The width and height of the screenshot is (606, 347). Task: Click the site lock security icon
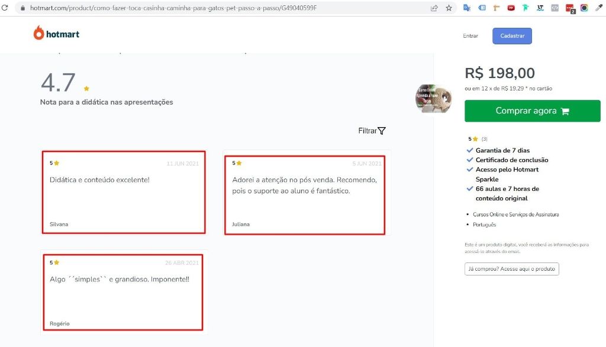pos(22,8)
